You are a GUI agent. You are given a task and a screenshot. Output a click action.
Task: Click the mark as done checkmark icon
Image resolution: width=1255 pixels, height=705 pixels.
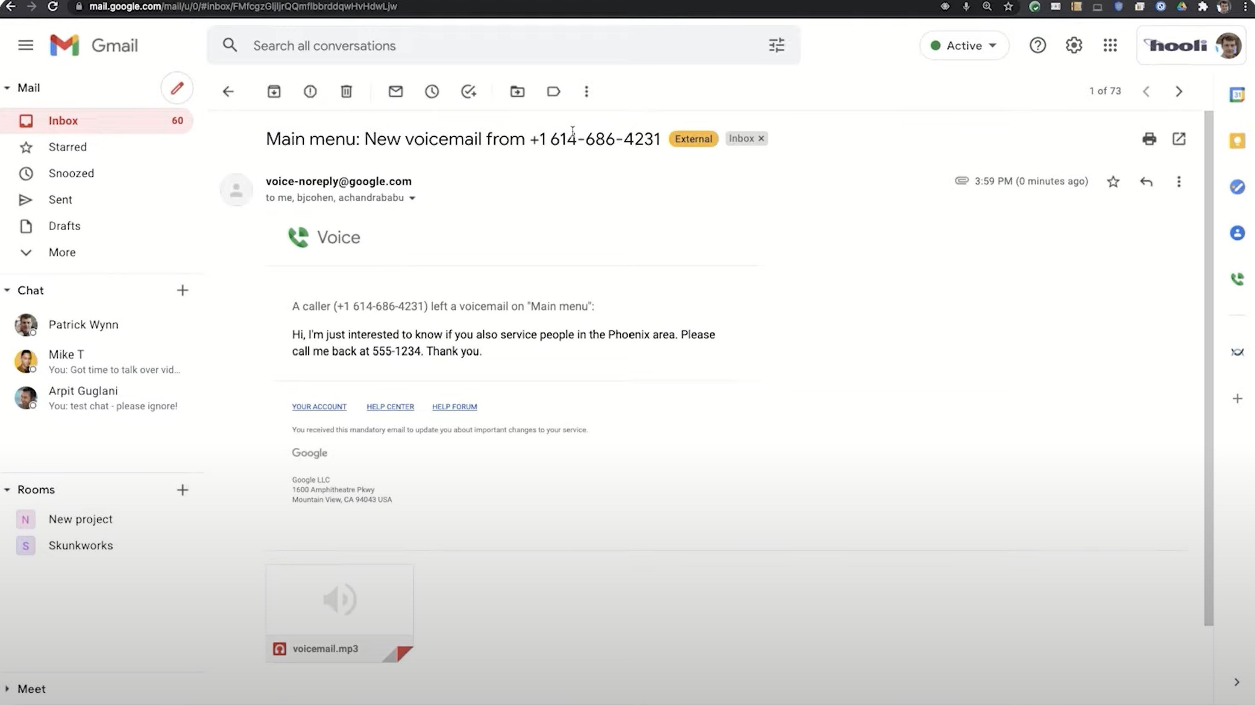pos(469,91)
